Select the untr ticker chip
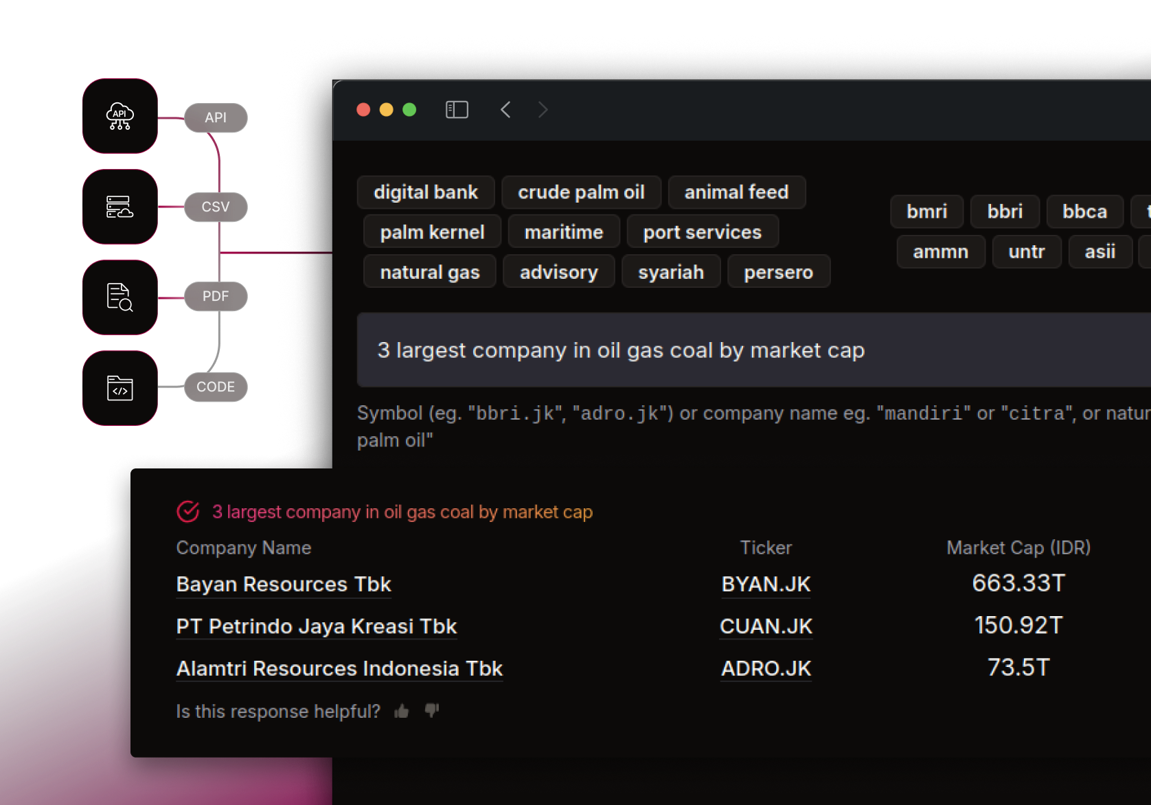The height and width of the screenshot is (805, 1151). (x=1027, y=252)
